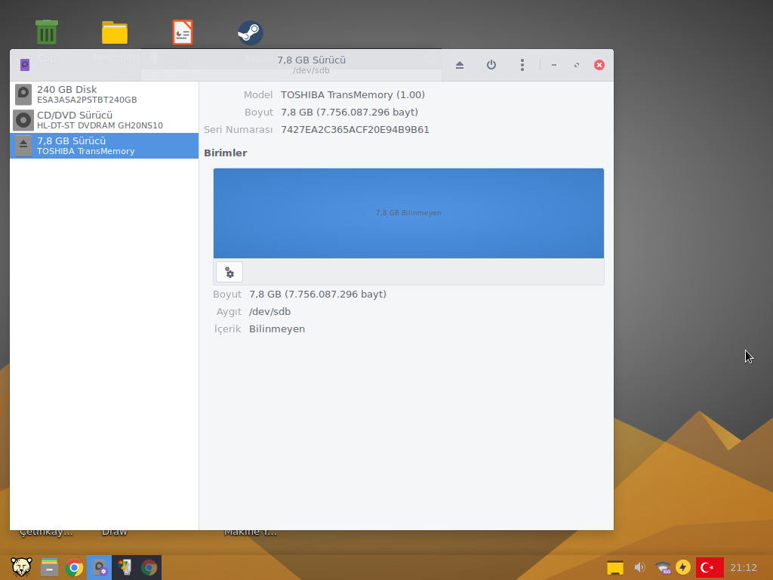773x580 pixels.
Task: Click the 7,8 GB Bilinmeyen volume block
Action: [408, 213]
